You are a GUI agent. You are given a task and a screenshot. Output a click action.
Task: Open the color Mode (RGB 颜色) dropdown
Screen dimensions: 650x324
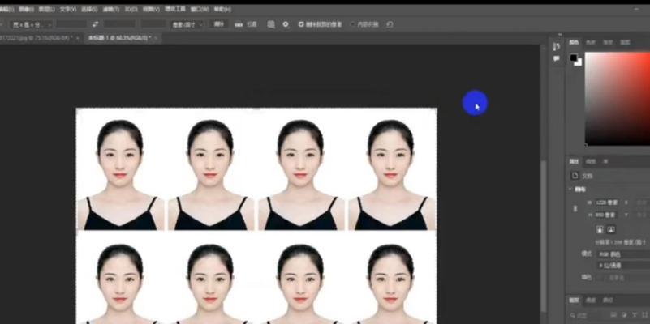click(623, 254)
